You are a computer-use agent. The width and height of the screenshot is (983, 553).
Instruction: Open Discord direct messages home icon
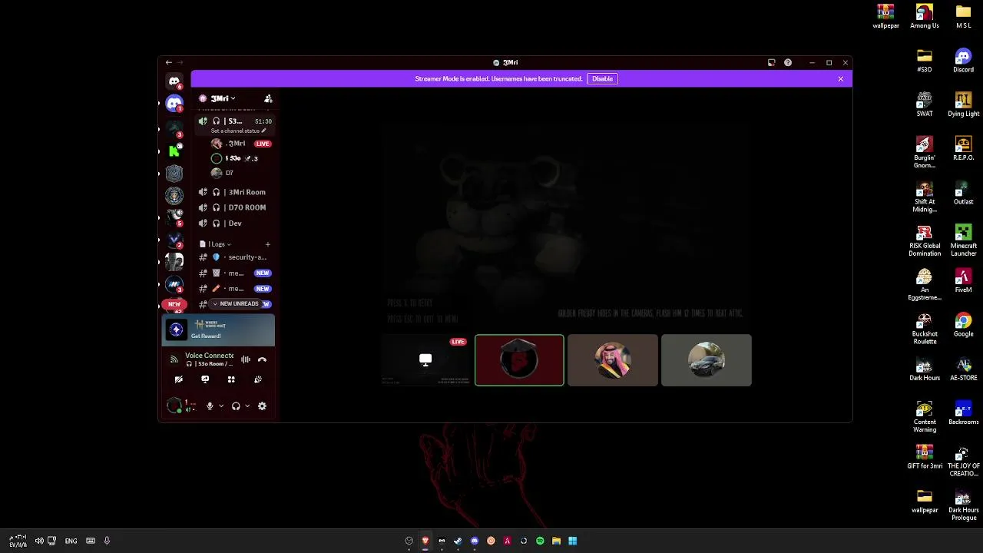(174, 81)
